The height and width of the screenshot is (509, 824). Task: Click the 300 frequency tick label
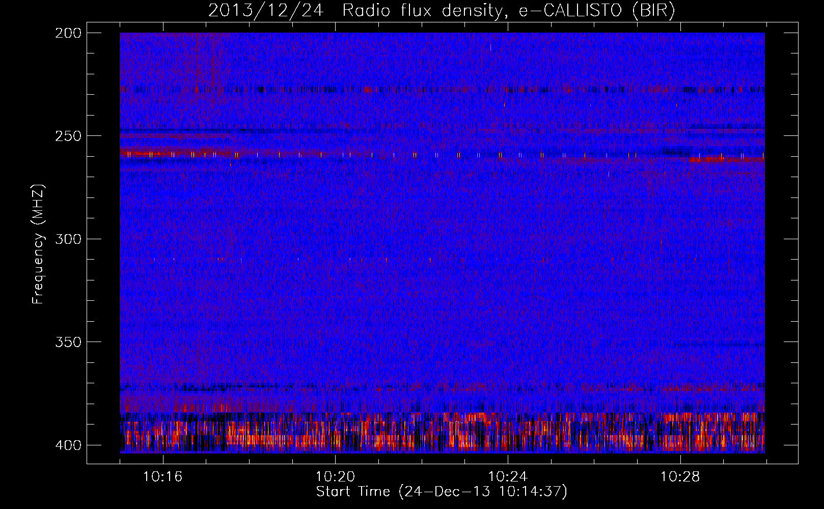[x=68, y=239]
